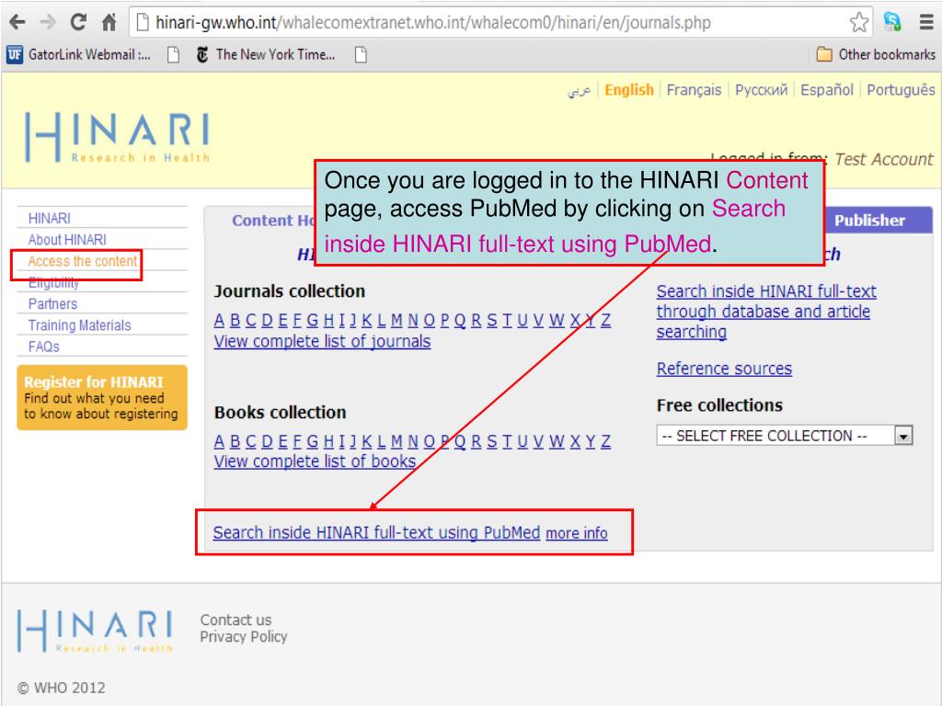This screenshot has width=942, height=706.
Task: Select the English language link
Action: click(628, 90)
